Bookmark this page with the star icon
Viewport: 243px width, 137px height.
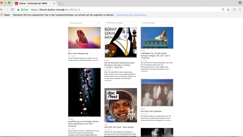click(228, 10)
